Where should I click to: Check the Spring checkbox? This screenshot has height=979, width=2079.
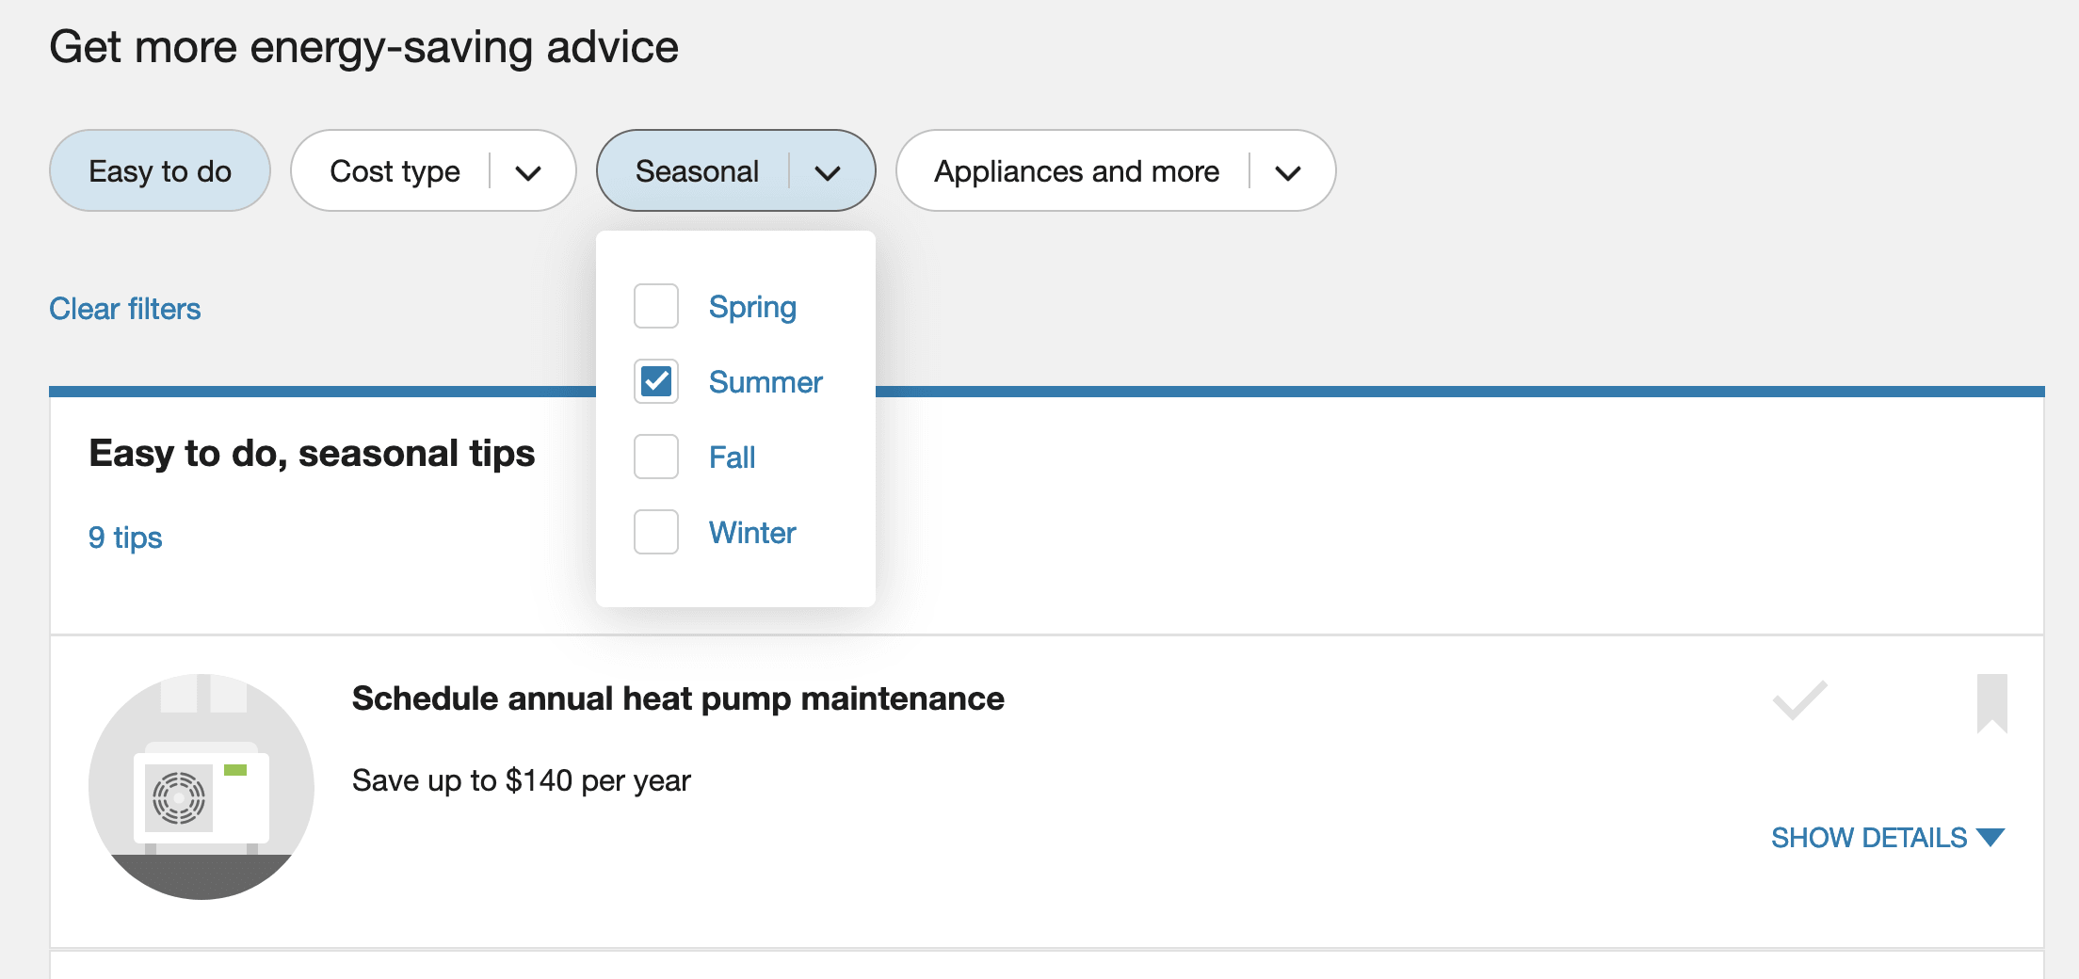(656, 306)
